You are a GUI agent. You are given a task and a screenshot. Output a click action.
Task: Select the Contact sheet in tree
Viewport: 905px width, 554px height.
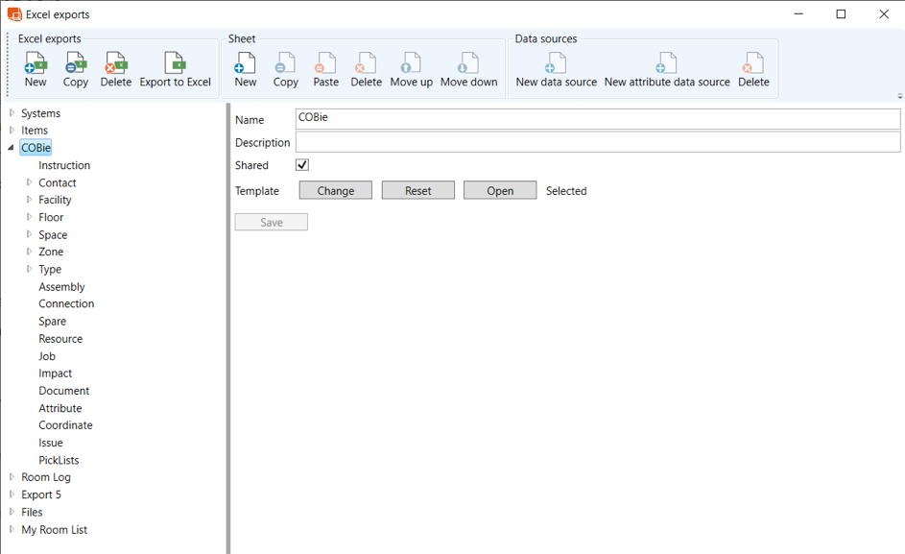click(58, 182)
